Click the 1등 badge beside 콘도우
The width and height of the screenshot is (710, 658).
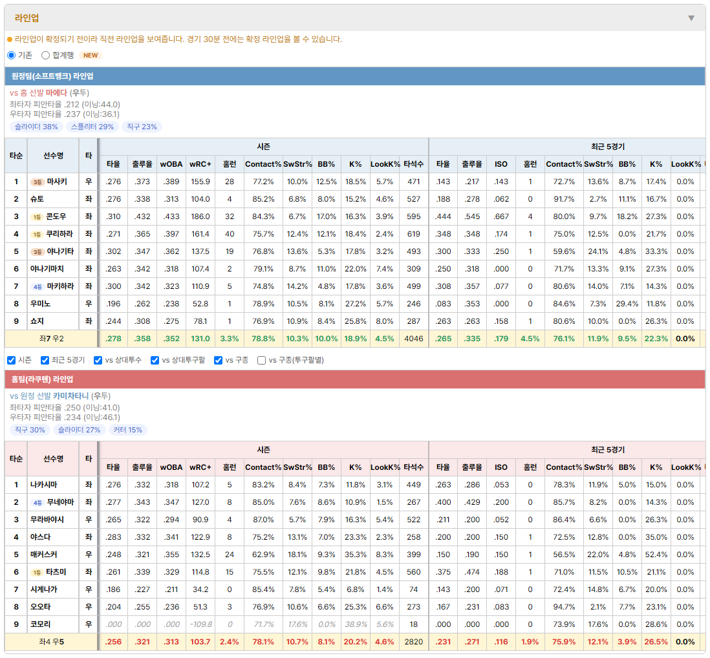tap(37, 217)
